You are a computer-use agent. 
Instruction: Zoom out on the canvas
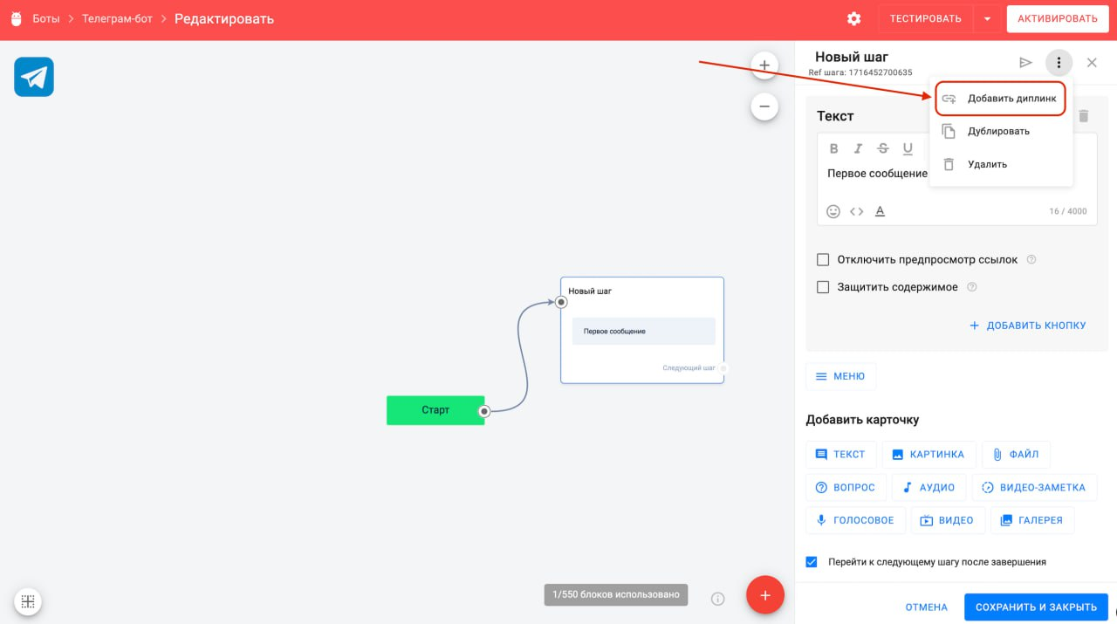click(x=764, y=106)
